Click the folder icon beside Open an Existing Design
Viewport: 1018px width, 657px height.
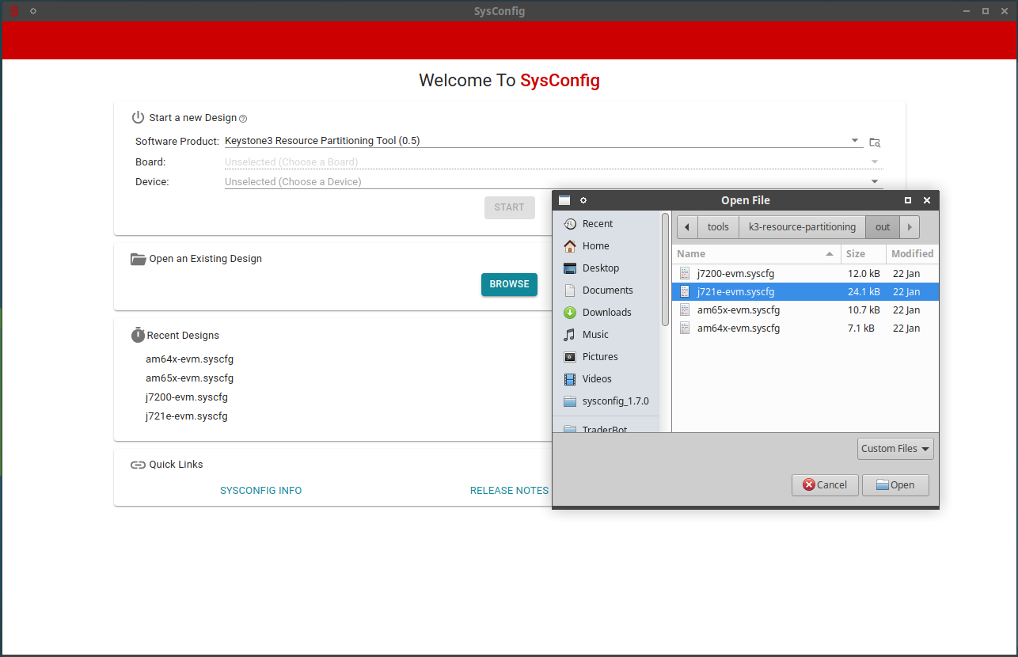coord(138,258)
